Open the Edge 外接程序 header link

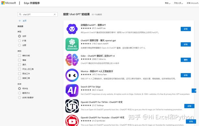(32, 3)
